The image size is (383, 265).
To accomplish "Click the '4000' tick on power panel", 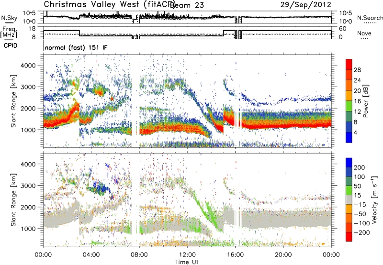I will (28, 66).
